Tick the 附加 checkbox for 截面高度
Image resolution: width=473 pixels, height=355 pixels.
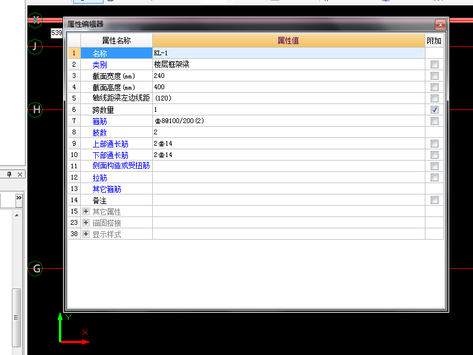pyautogui.click(x=434, y=87)
